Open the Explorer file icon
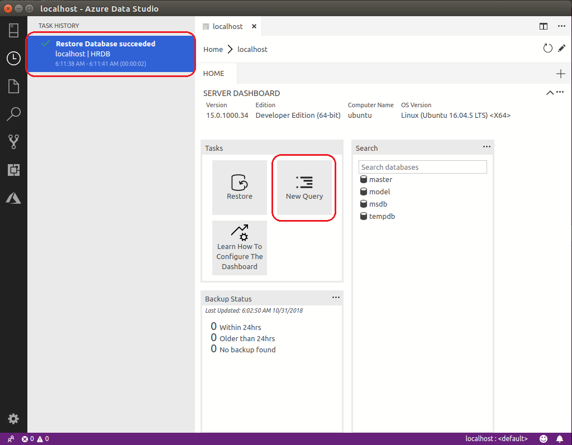This screenshot has height=445, width=572. 13,87
